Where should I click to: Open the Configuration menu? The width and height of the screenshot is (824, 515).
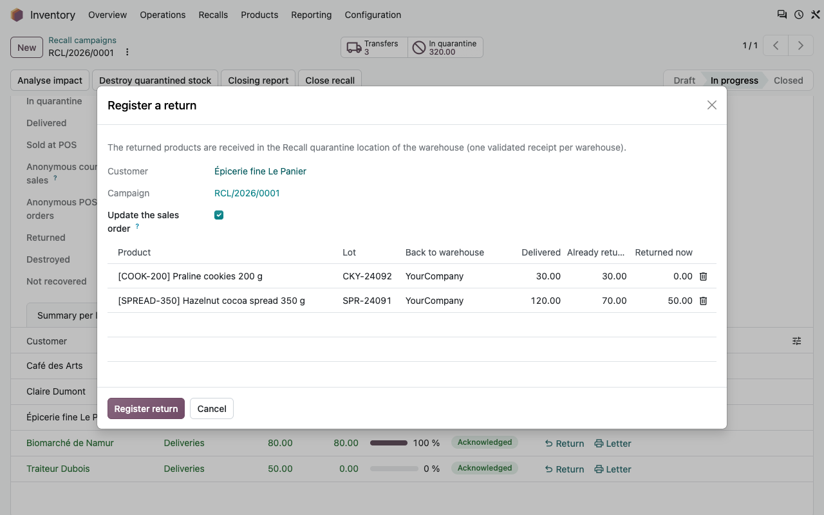pyautogui.click(x=373, y=15)
